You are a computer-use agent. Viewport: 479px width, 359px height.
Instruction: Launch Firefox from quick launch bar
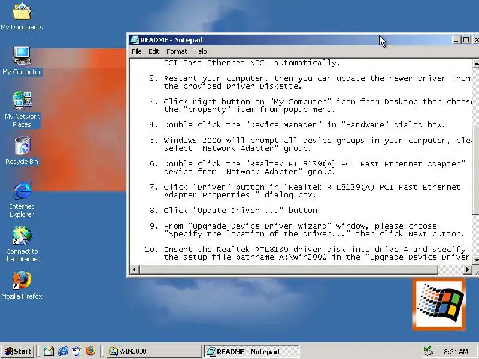pos(90,351)
